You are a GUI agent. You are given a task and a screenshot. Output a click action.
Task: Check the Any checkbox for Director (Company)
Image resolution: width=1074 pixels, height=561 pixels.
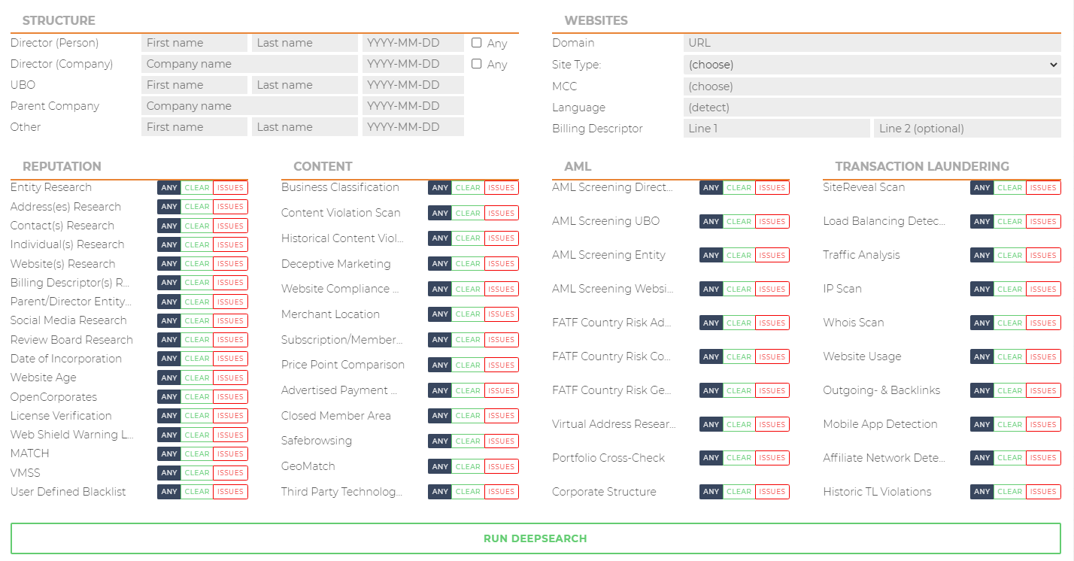tap(476, 64)
